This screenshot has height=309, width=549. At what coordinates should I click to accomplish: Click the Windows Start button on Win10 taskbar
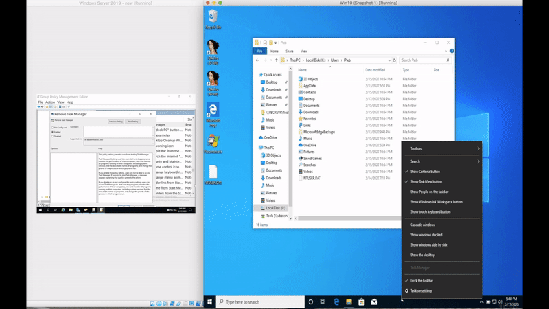[x=210, y=301]
